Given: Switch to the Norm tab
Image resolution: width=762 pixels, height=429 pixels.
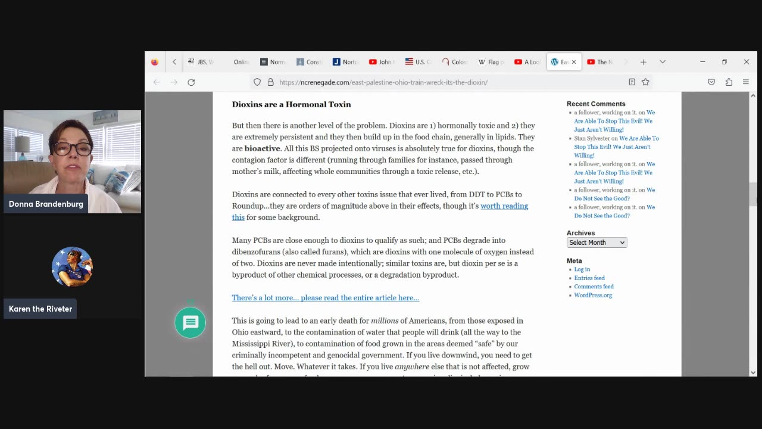Looking at the screenshot, I should click(273, 62).
